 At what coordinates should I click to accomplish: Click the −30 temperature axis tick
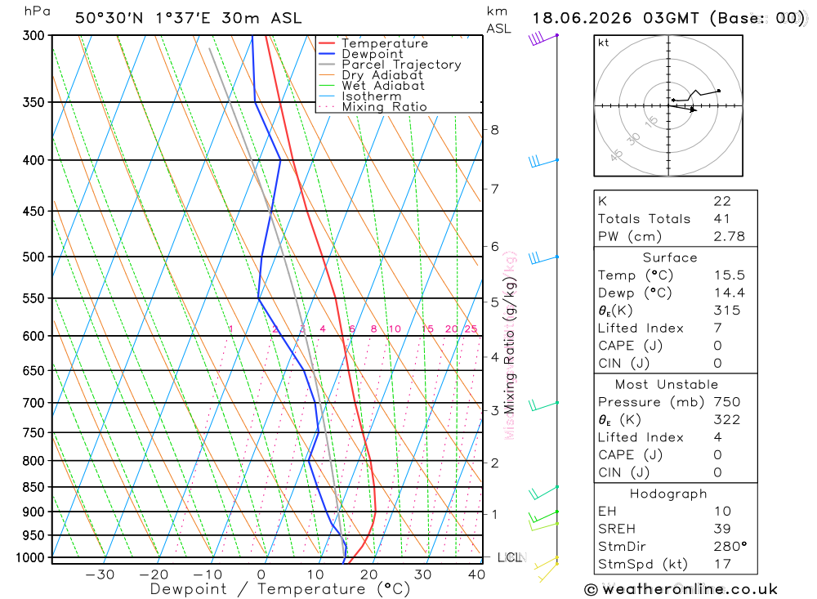click(x=100, y=574)
